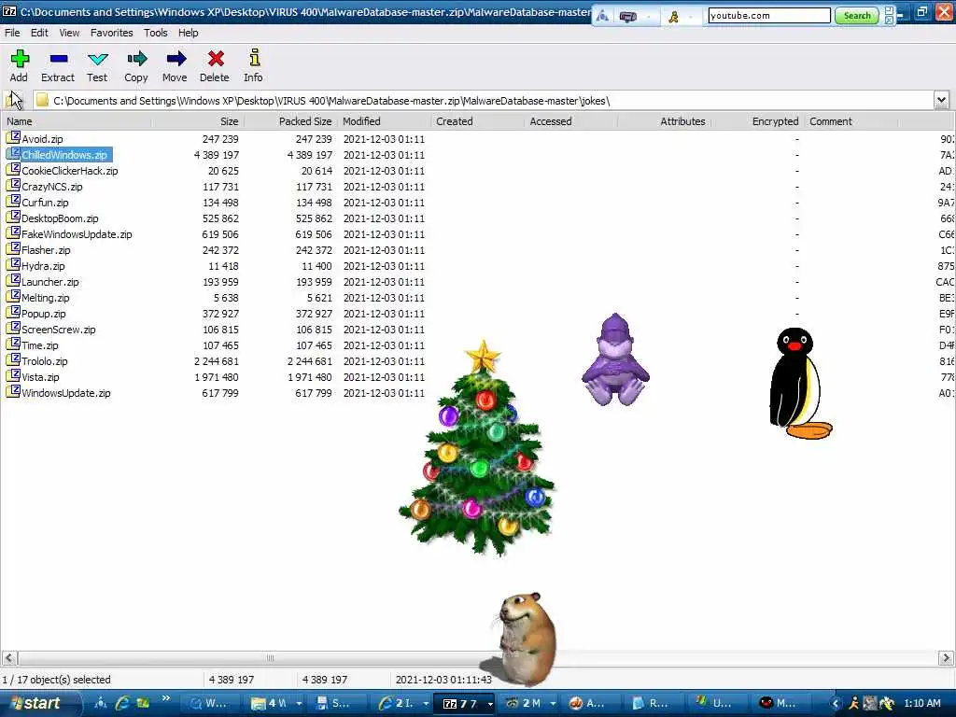Screen dimensions: 956x717
Task: Click the address path field
Action: pos(483,101)
